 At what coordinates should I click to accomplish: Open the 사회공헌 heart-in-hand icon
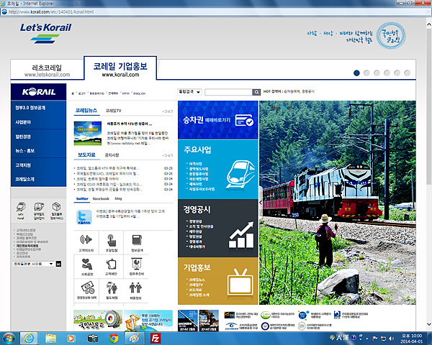tap(87, 264)
